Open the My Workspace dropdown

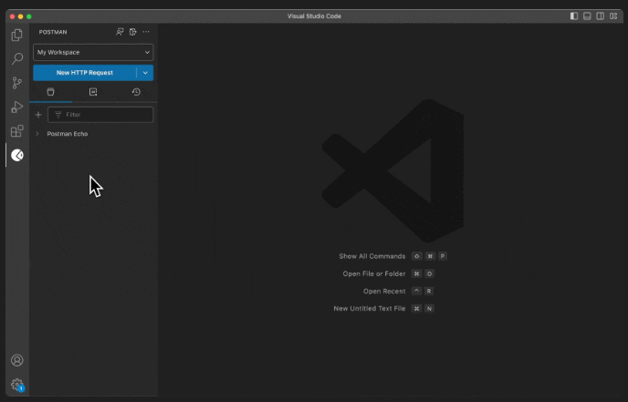[x=93, y=52]
